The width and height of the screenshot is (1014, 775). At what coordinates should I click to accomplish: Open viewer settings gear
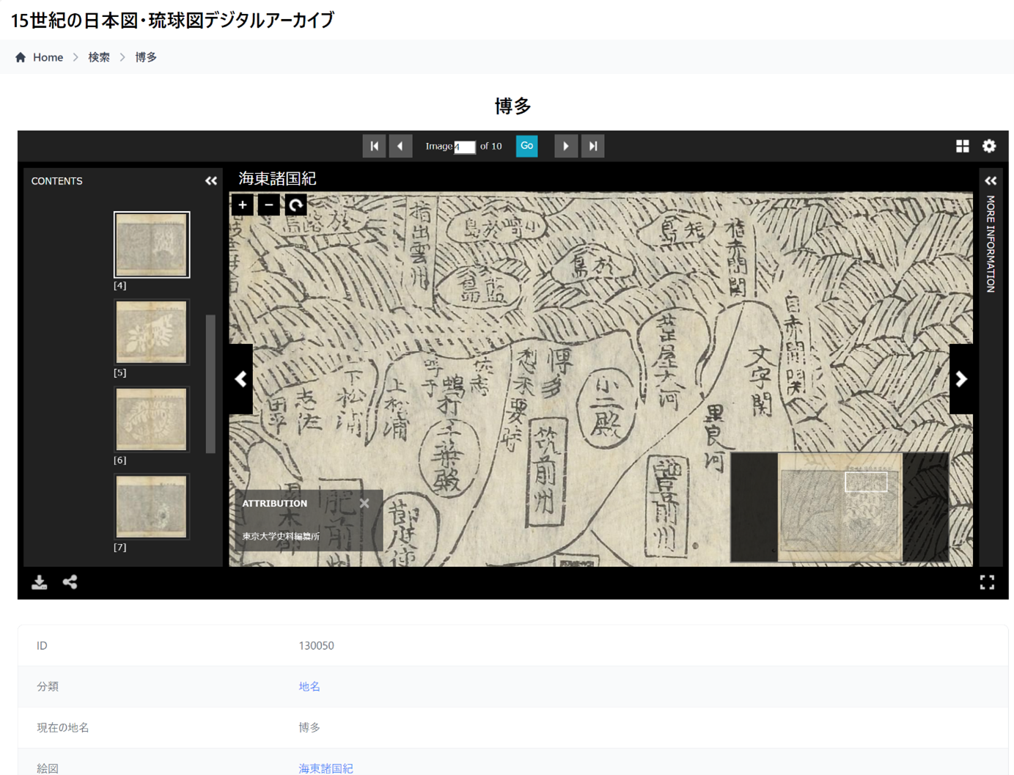989,146
